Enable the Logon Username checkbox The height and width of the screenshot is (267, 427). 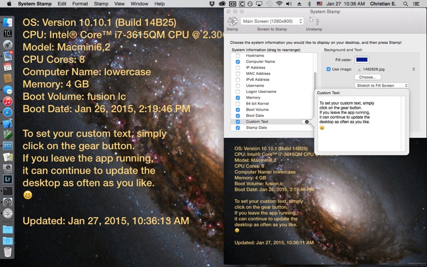[x=238, y=91]
